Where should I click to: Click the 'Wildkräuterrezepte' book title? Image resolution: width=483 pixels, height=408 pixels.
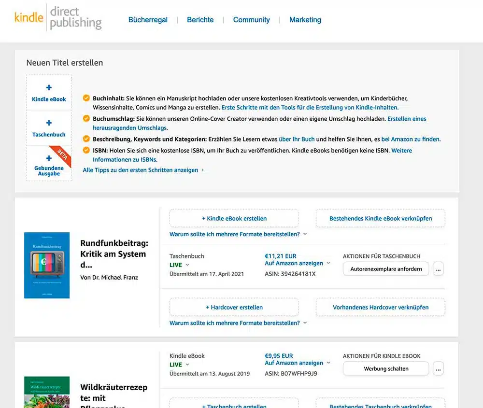(x=114, y=395)
